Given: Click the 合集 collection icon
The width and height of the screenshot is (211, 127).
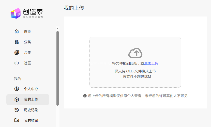Looking at the screenshot, I should [x=17, y=53].
